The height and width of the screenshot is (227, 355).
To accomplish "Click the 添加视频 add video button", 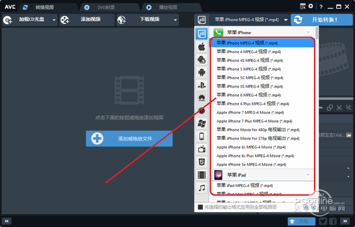I will click(87, 20).
